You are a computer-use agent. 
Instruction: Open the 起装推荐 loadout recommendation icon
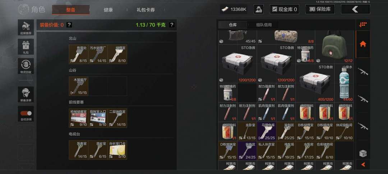(26, 27)
